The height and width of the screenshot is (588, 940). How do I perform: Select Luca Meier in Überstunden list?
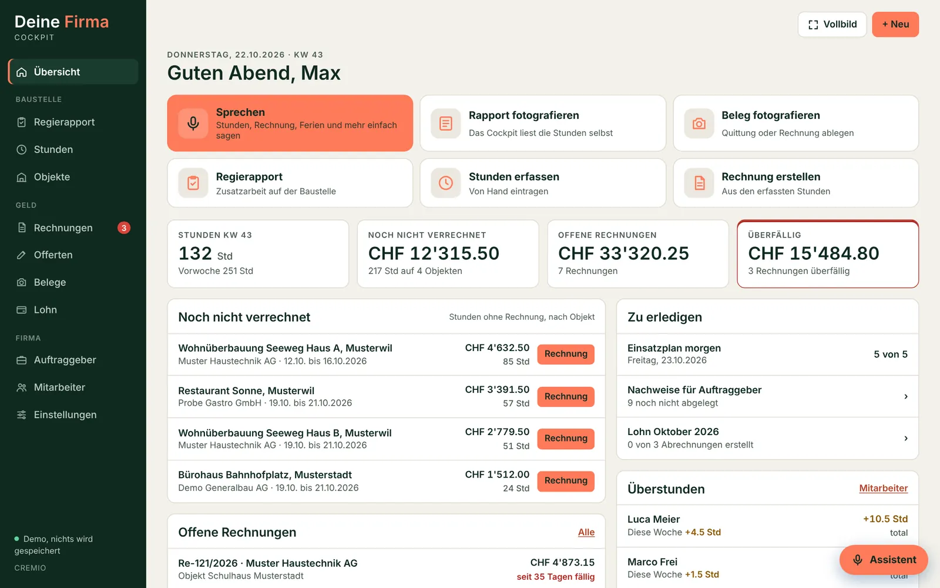pos(767,526)
